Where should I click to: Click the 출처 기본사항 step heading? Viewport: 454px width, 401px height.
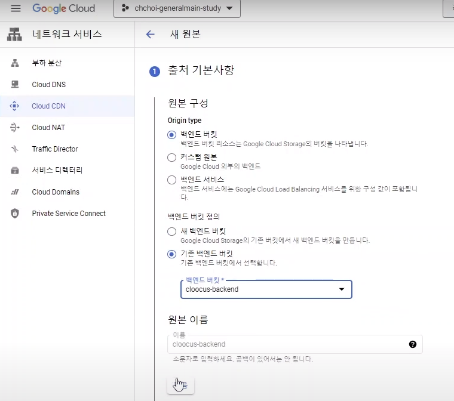201,70
